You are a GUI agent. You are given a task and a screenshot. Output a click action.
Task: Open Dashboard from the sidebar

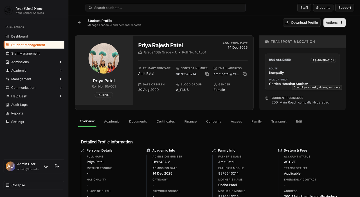coord(34,36)
